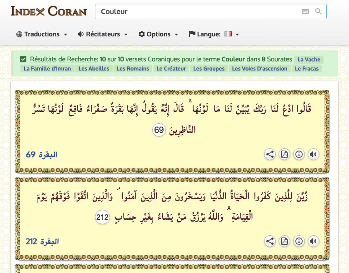349x273 pixels.
Task: Click share icon for verse 69
Action: (270, 154)
